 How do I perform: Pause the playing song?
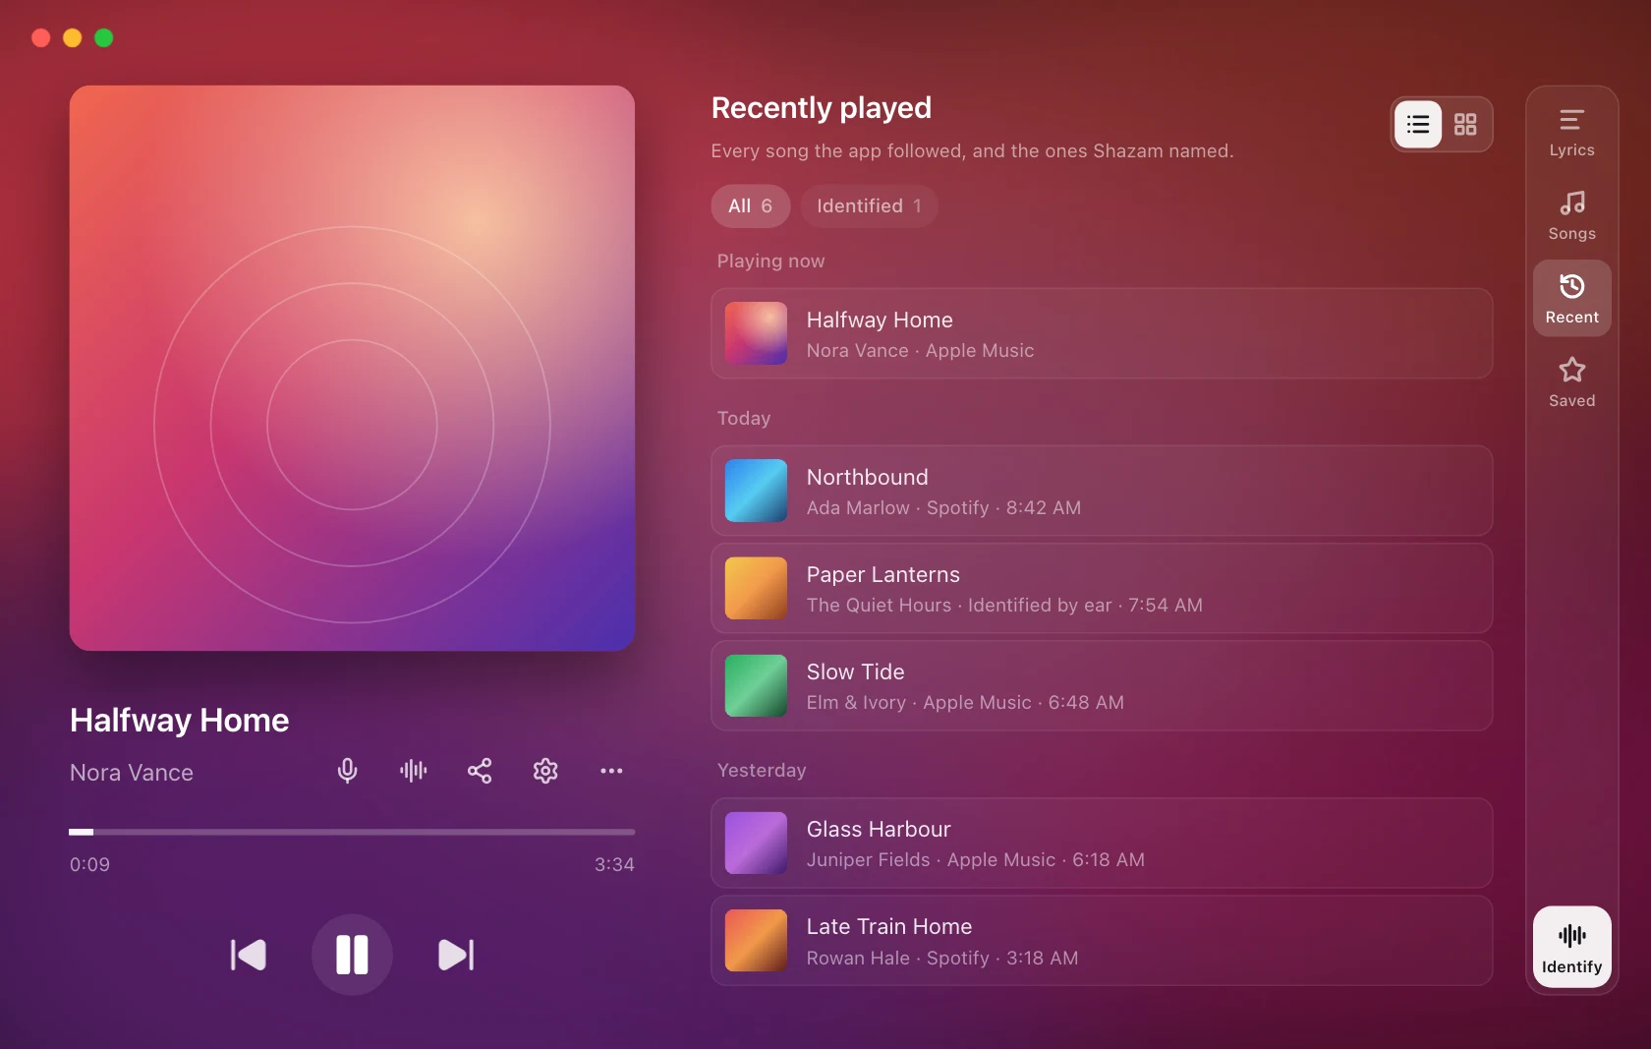352,955
